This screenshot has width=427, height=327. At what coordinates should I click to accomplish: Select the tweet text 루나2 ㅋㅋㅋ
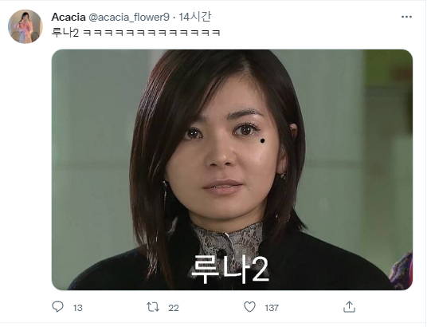coord(135,33)
